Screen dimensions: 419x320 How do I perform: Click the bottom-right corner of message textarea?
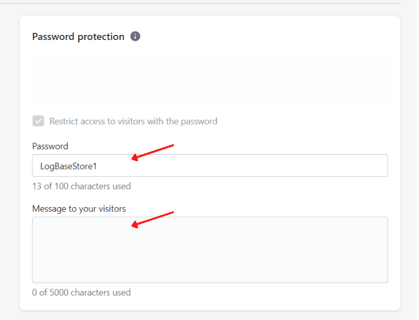point(384,280)
